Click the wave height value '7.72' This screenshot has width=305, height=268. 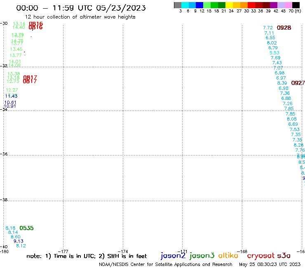pos(268,28)
